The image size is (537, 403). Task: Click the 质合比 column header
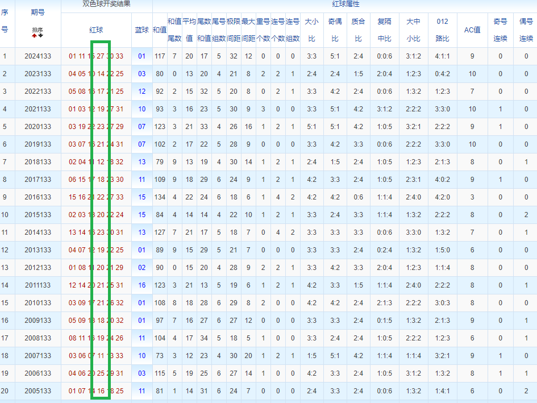358,30
